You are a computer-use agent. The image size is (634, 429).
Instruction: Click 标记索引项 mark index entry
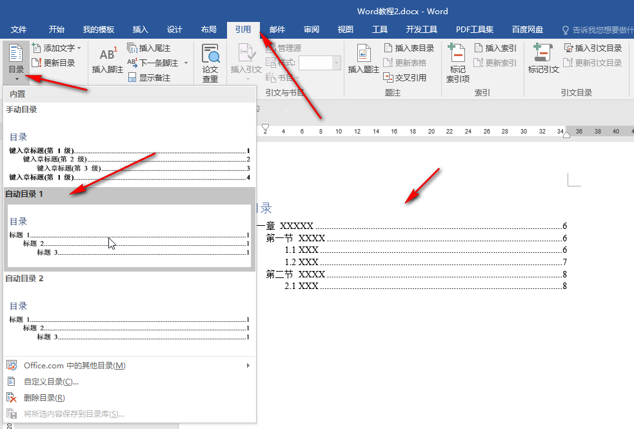click(458, 63)
